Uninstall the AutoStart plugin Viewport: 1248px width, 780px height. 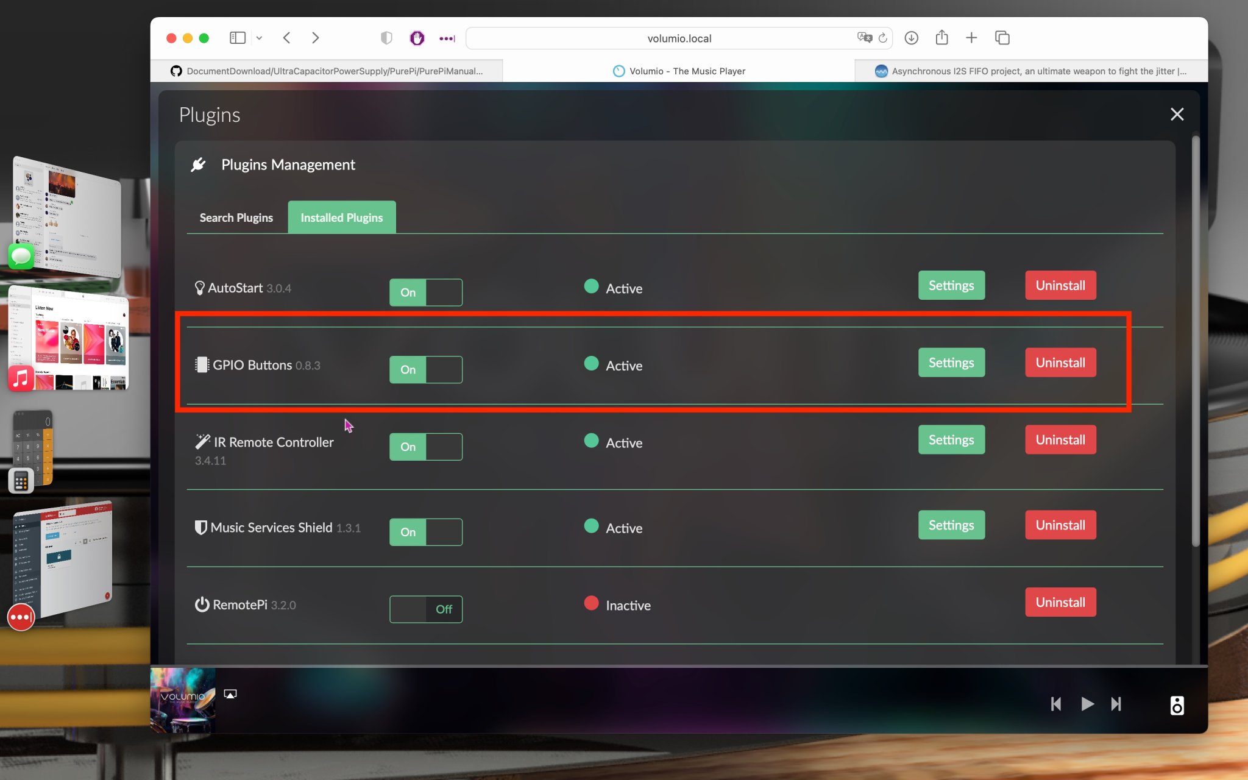tap(1060, 285)
